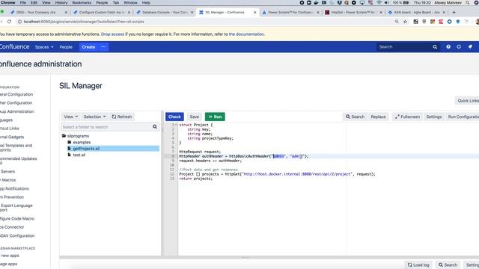Image resolution: width=479 pixels, height=269 pixels.
Task: Open the notifications icon in header
Action: click(470, 47)
